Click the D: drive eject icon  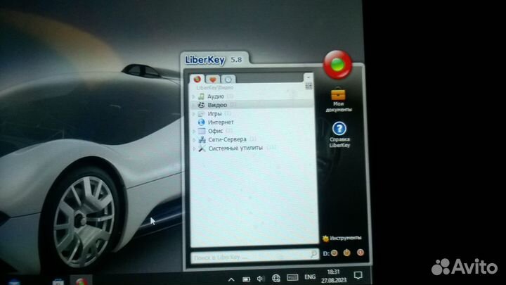coord(335,253)
